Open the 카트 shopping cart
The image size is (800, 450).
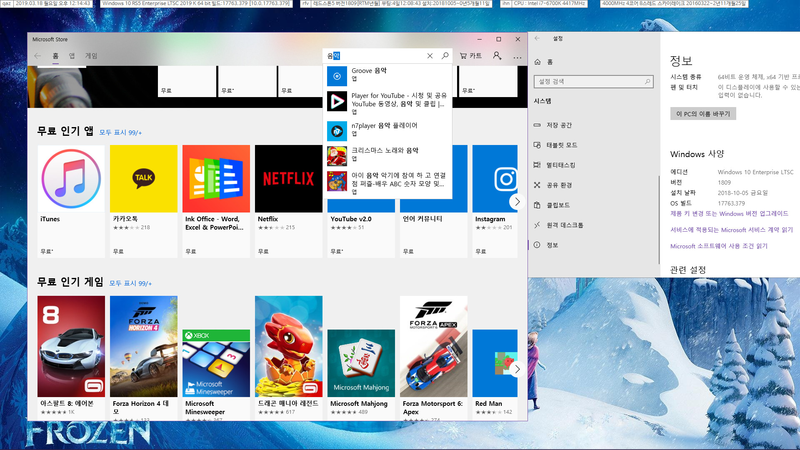(471, 56)
